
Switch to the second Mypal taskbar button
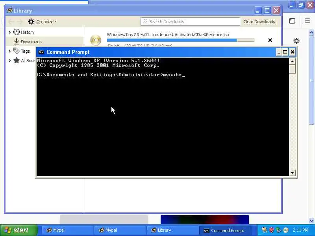pyautogui.click(x=120, y=230)
